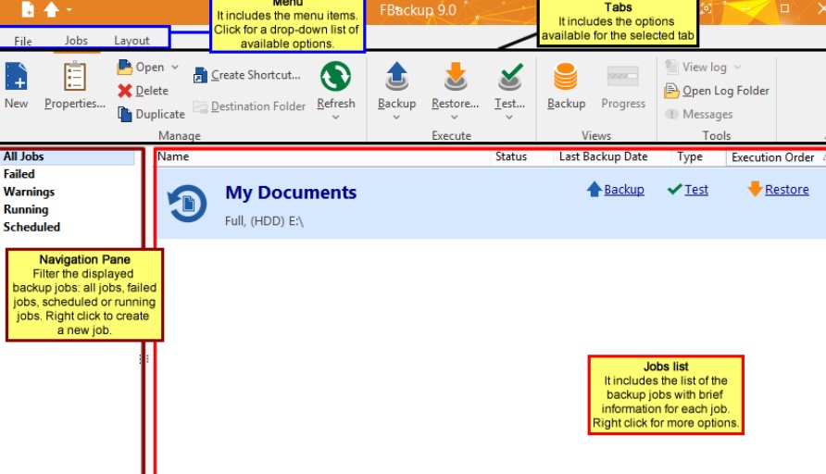Expand the Test dropdown arrow
The image size is (826, 474).
click(x=509, y=118)
